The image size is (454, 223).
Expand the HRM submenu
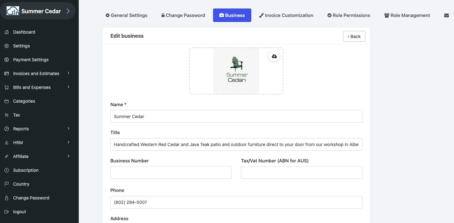tap(68, 142)
